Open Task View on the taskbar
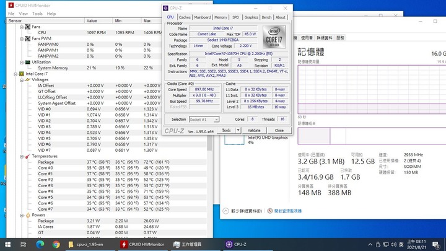Screen dimensions: 446x251 24,244
